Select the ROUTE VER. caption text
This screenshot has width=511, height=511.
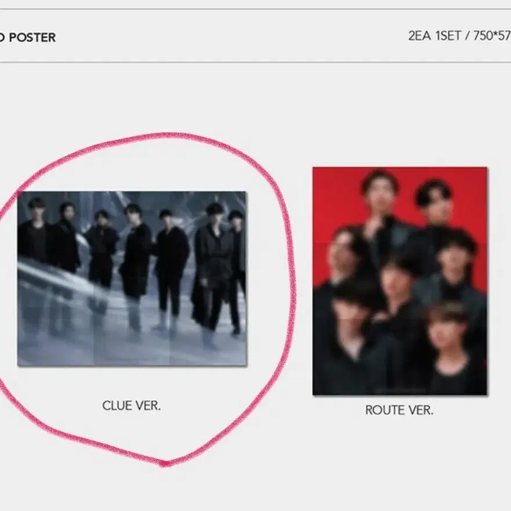point(399,410)
